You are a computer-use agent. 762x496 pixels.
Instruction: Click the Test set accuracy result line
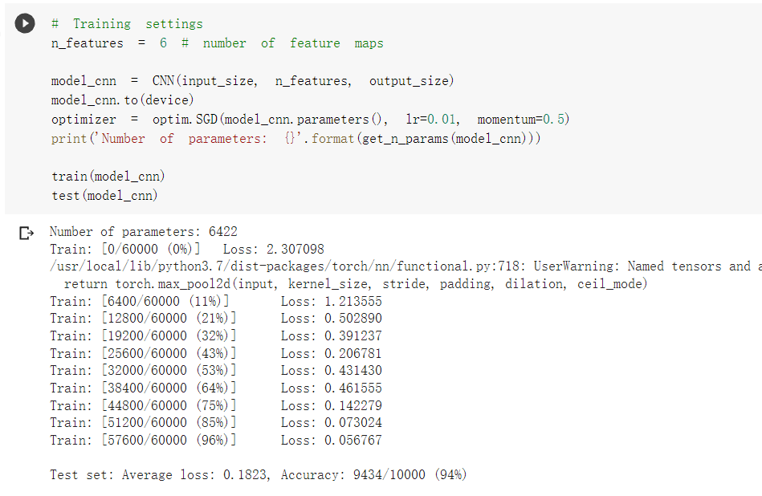click(258, 475)
